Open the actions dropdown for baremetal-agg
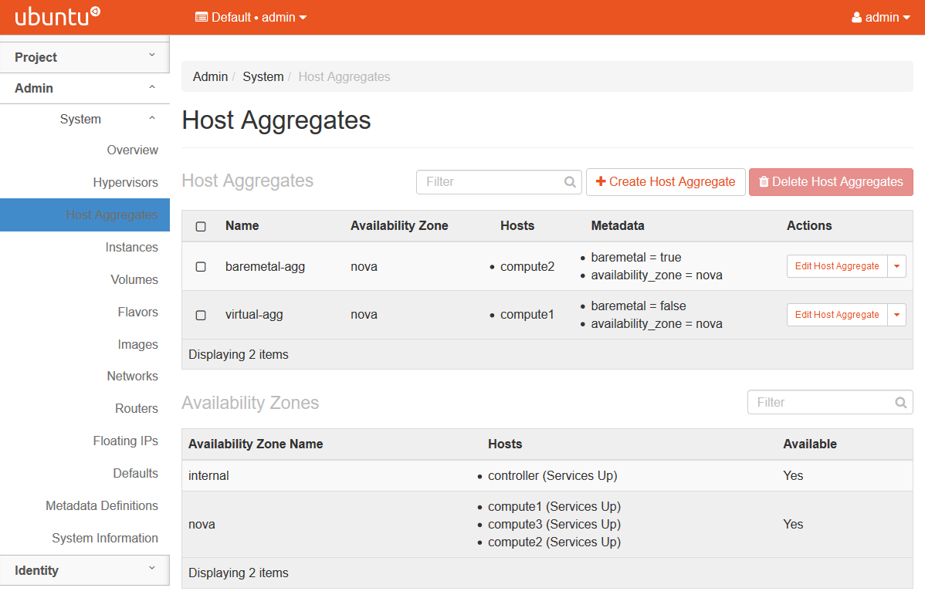 [x=897, y=266]
